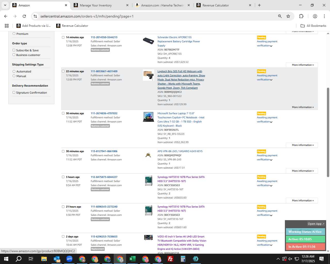This screenshot has height=264, width=330.
Task: Click the page vertical scrollbar thumb
Action: [328, 133]
